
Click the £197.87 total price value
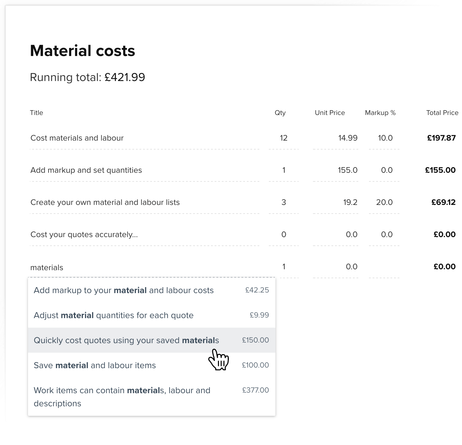(441, 138)
